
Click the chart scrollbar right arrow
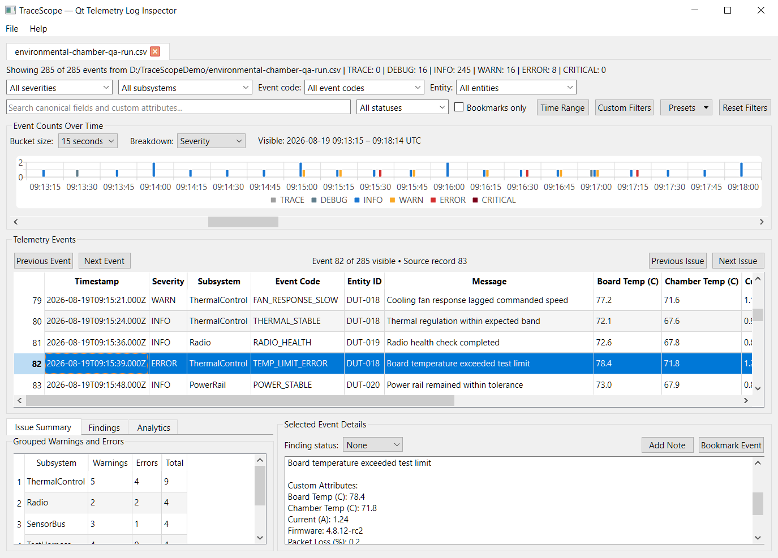762,222
